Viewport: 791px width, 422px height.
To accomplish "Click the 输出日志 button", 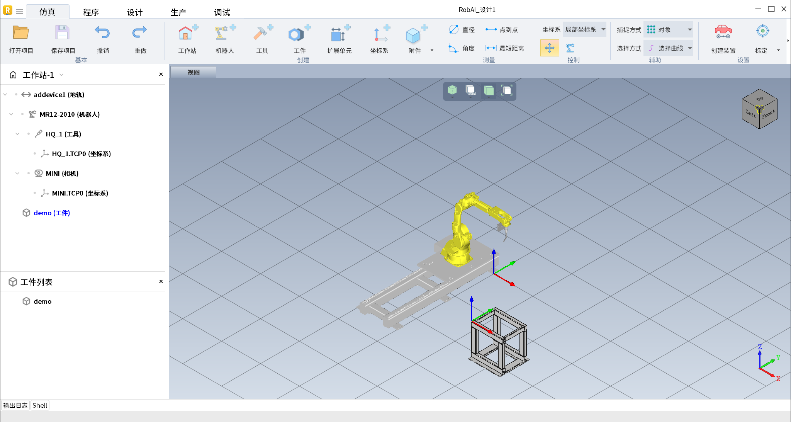I will click(x=15, y=405).
